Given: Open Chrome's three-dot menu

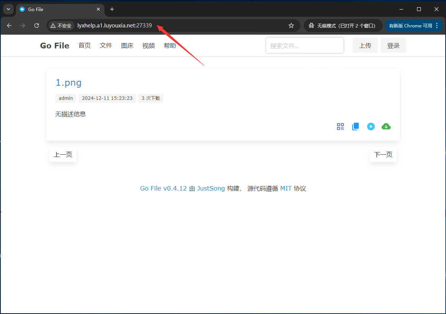Looking at the screenshot, I should click(x=437, y=26).
